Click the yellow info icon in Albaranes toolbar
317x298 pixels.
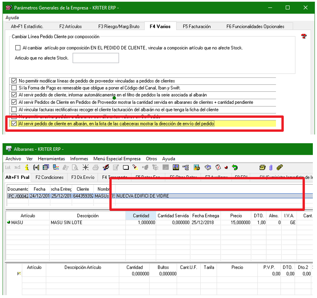pos(27,167)
